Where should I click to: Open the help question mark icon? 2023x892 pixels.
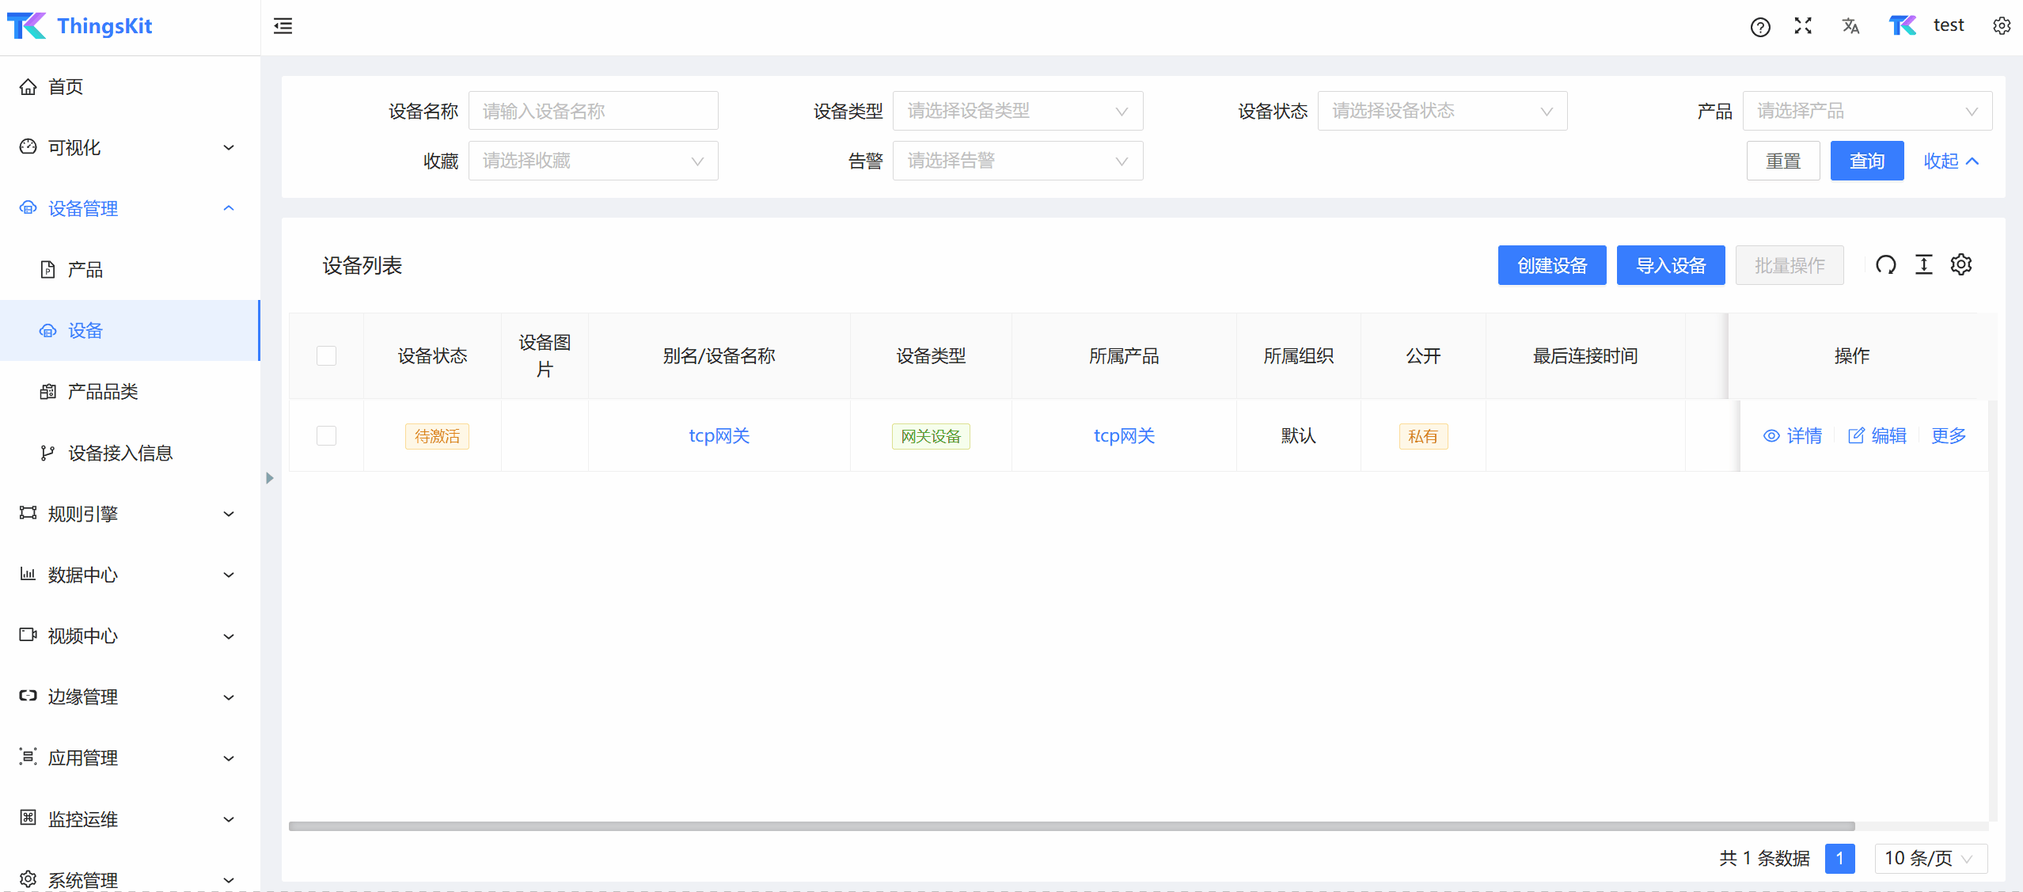(x=1759, y=27)
